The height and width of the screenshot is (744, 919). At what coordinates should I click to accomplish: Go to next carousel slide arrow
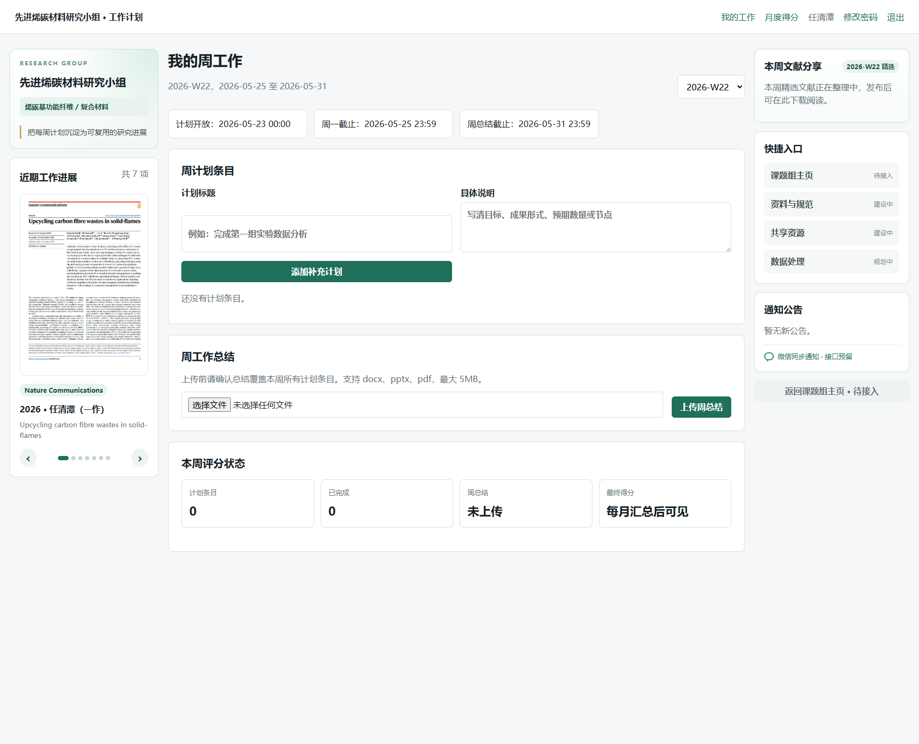tap(140, 458)
